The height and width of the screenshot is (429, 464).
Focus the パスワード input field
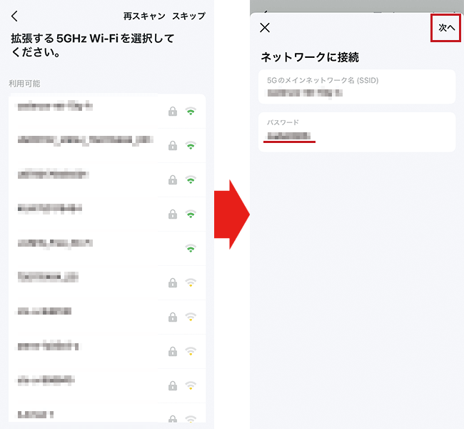coord(357,132)
